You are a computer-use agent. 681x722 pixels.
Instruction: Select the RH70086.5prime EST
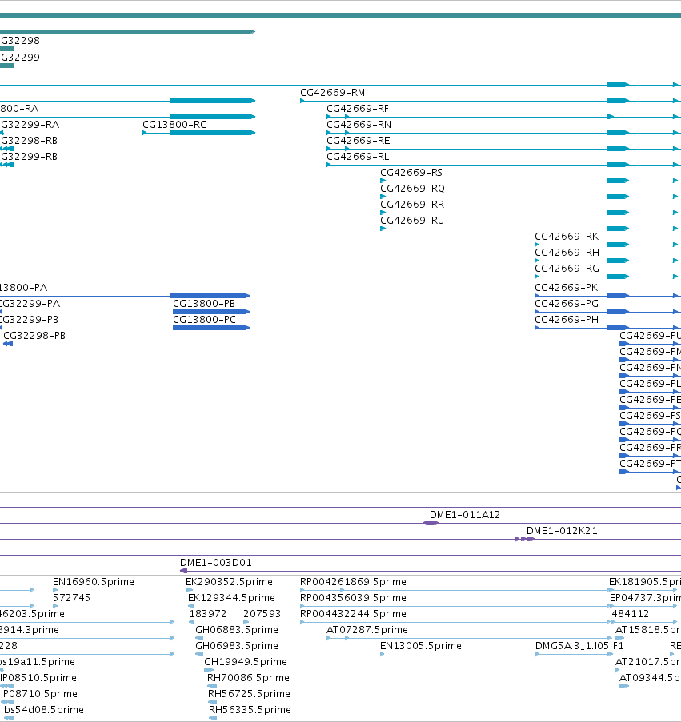[248, 678]
